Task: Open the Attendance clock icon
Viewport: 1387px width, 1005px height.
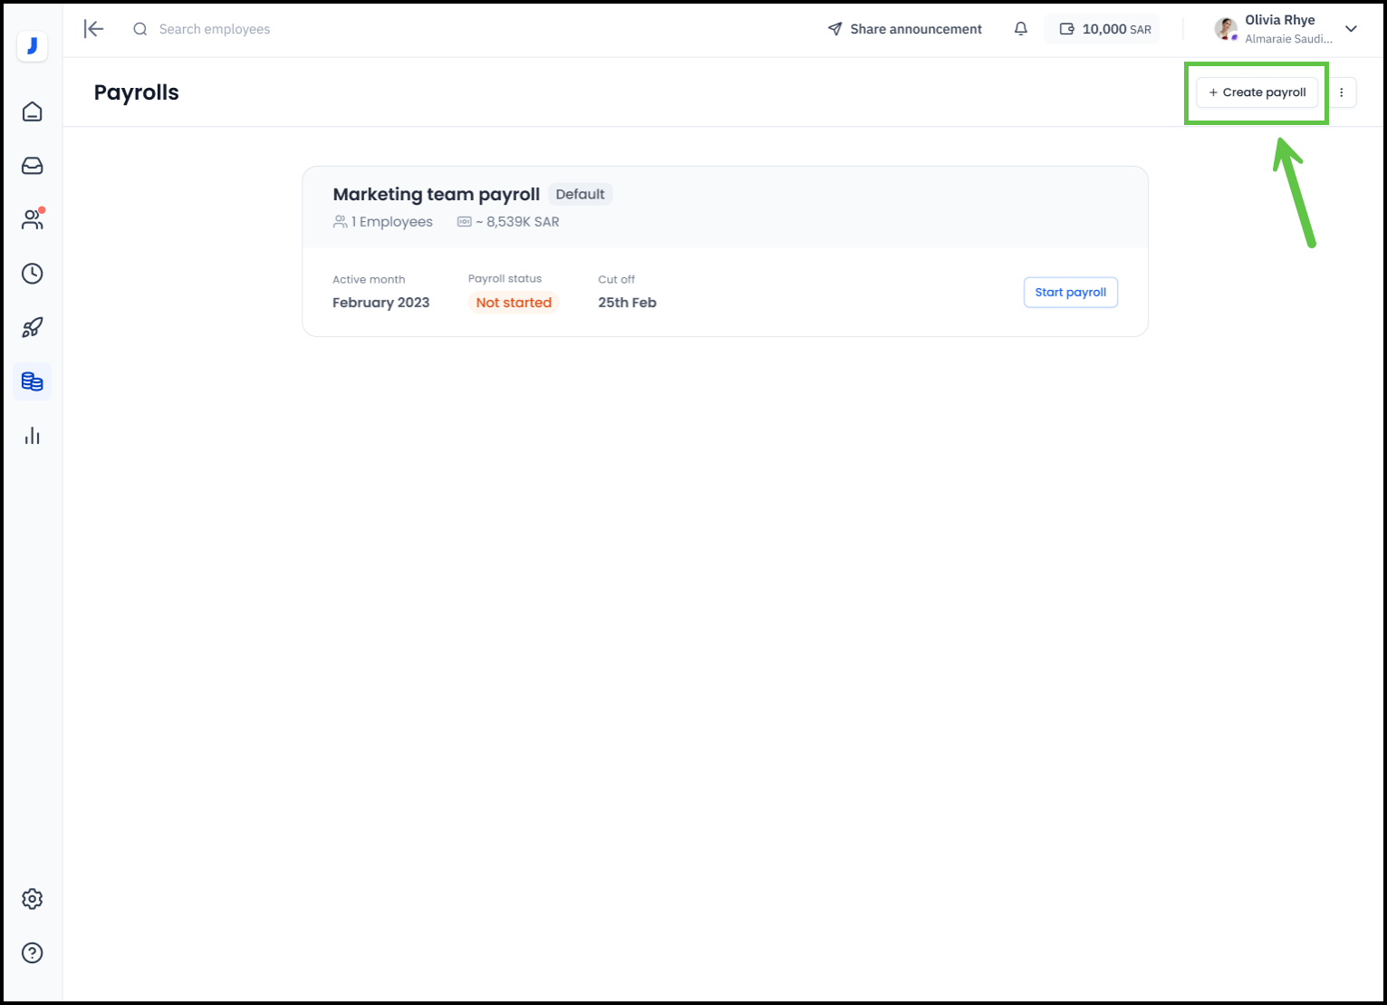Action: coord(33,274)
